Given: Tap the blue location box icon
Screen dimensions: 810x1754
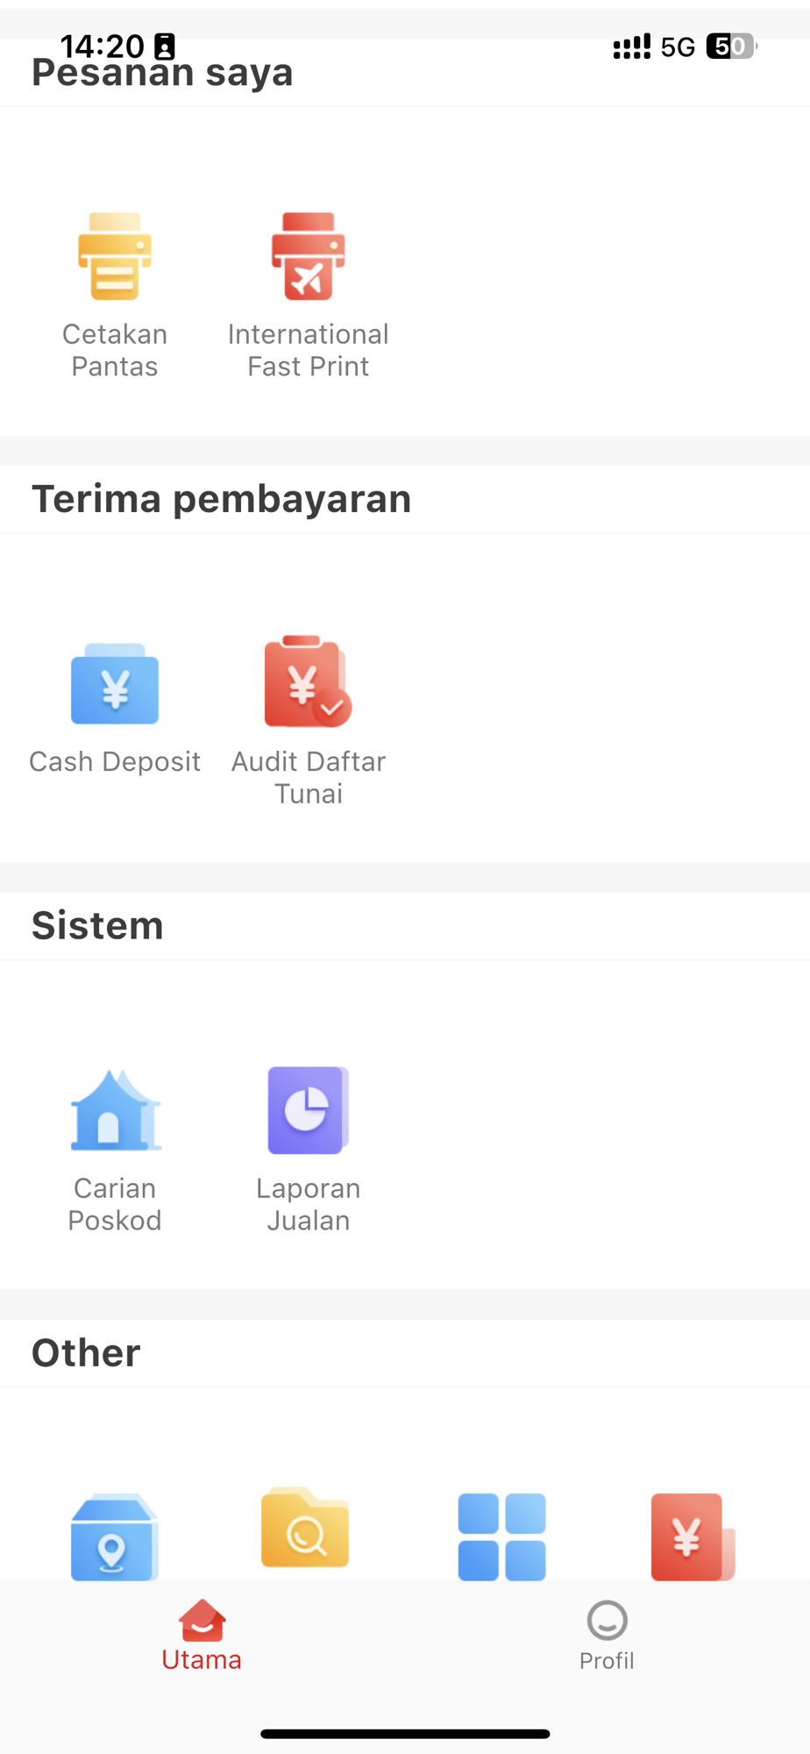Looking at the screenshot, I should [x=115, y=1537].
